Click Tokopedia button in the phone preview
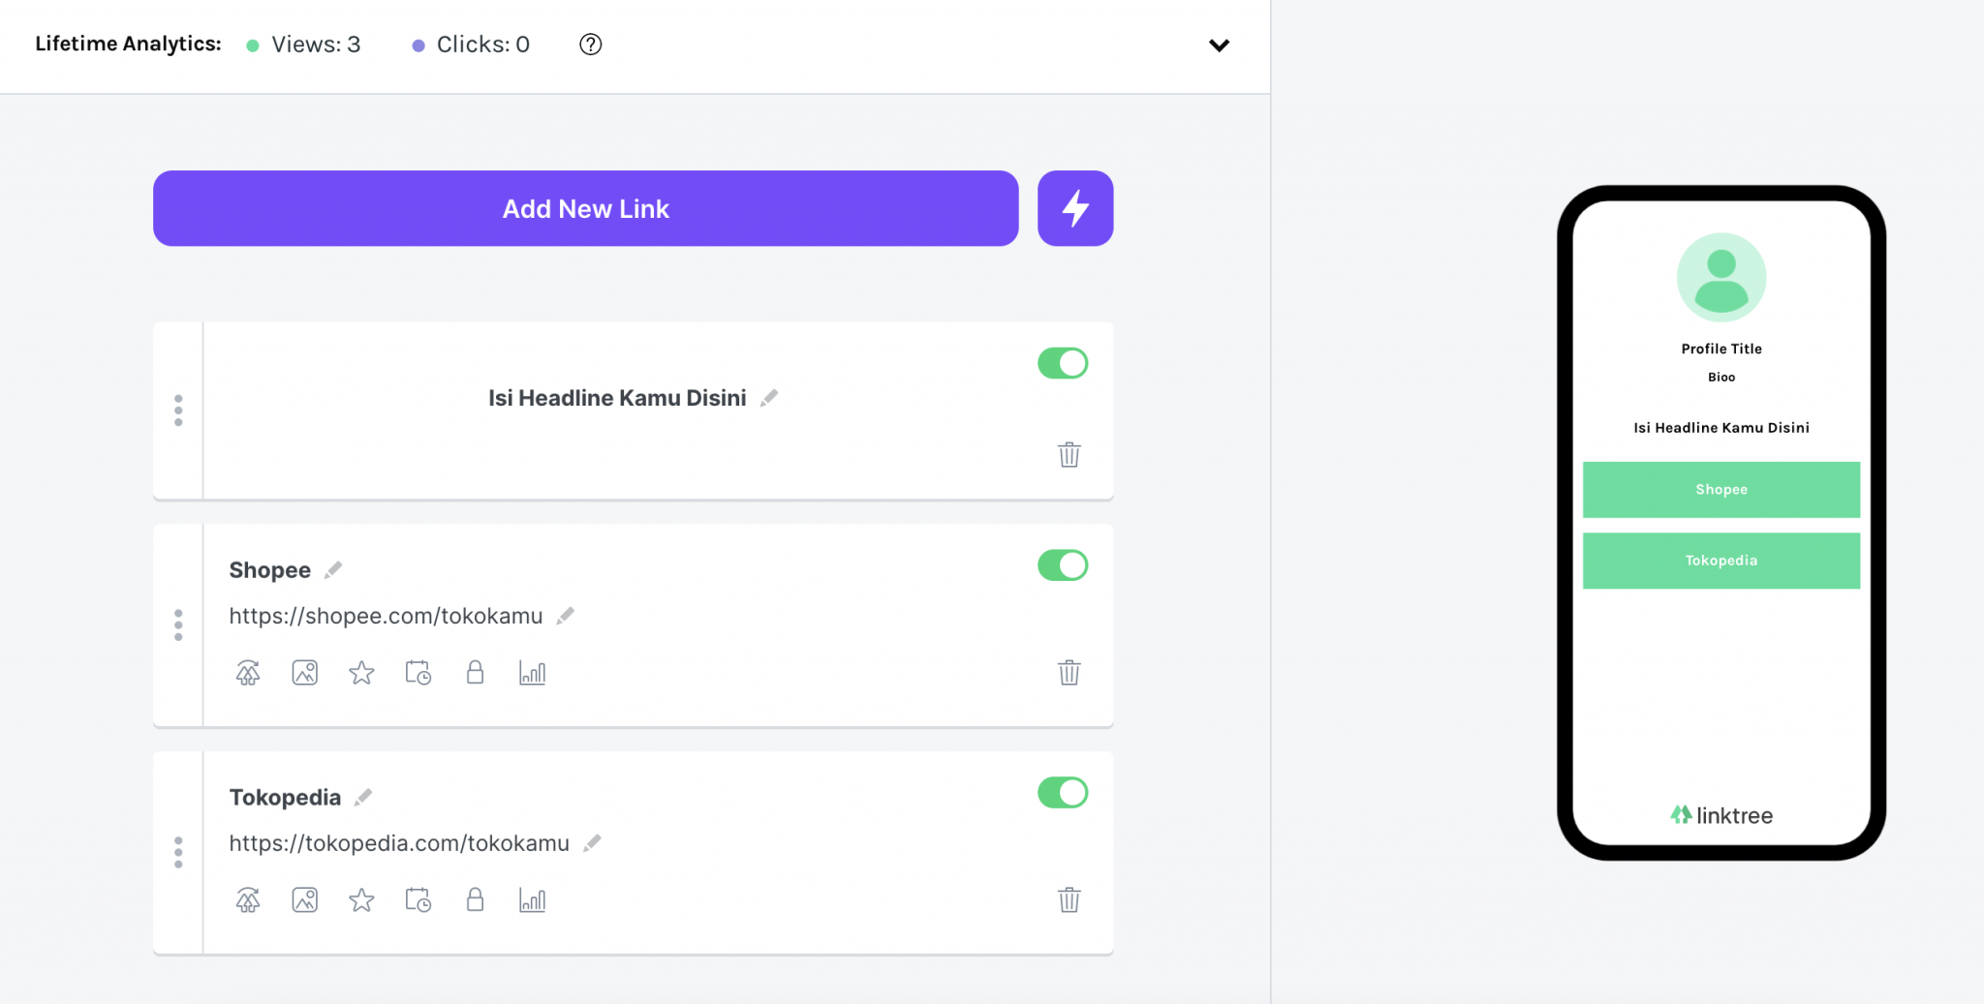Image resolution: width=1984 pixels, height=1004 pixels. point(1720,561)
